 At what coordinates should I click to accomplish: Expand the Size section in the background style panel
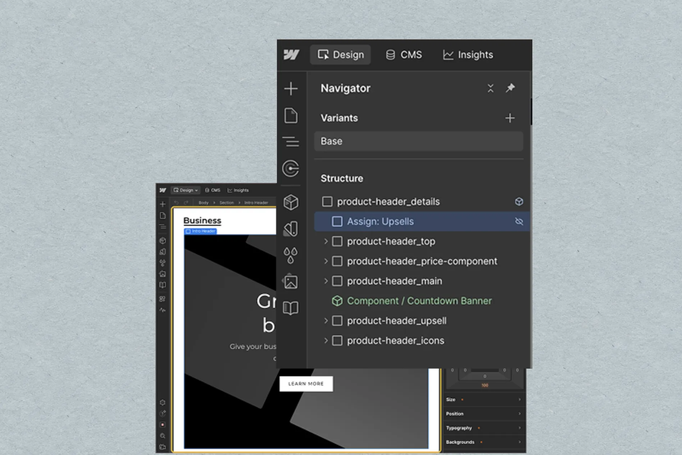point(484,400)
